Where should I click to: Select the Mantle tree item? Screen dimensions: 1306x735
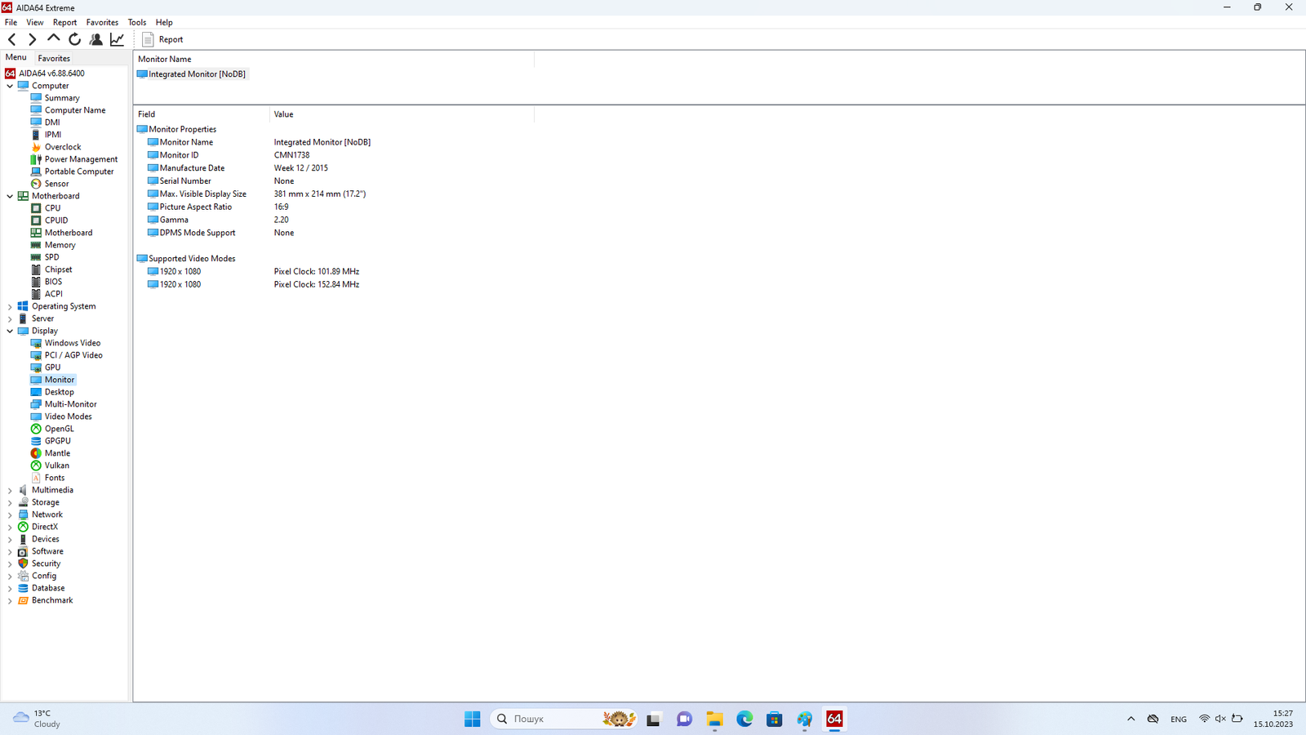51,453
